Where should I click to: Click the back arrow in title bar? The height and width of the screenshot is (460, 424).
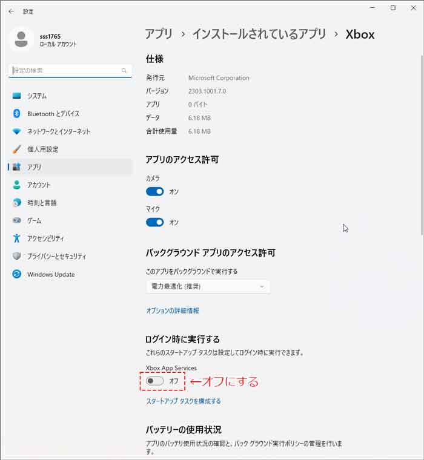tap(11, 11)
